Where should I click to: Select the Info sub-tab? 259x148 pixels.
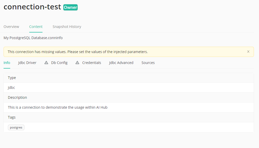(7, 63)
